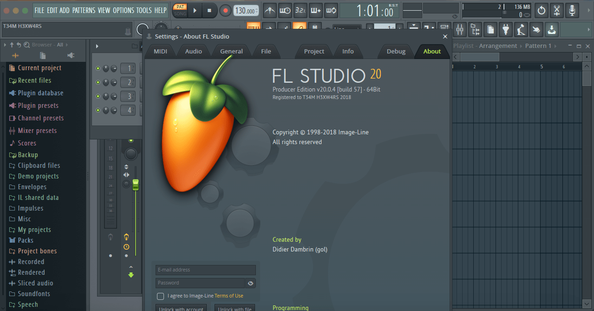Mute channel 2 with its green LED
This screenshot has height=311, width=594.
point(98,82)
